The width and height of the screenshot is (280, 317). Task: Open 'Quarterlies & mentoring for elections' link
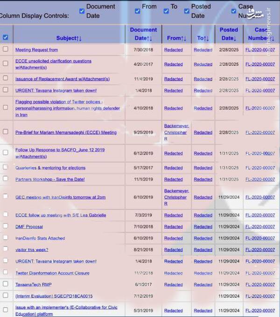pyautogui.click(x=50, y=168)
